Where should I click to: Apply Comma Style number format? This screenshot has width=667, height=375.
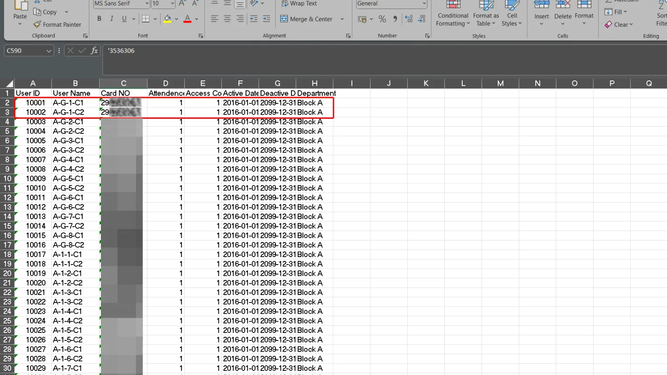(395, 19)
